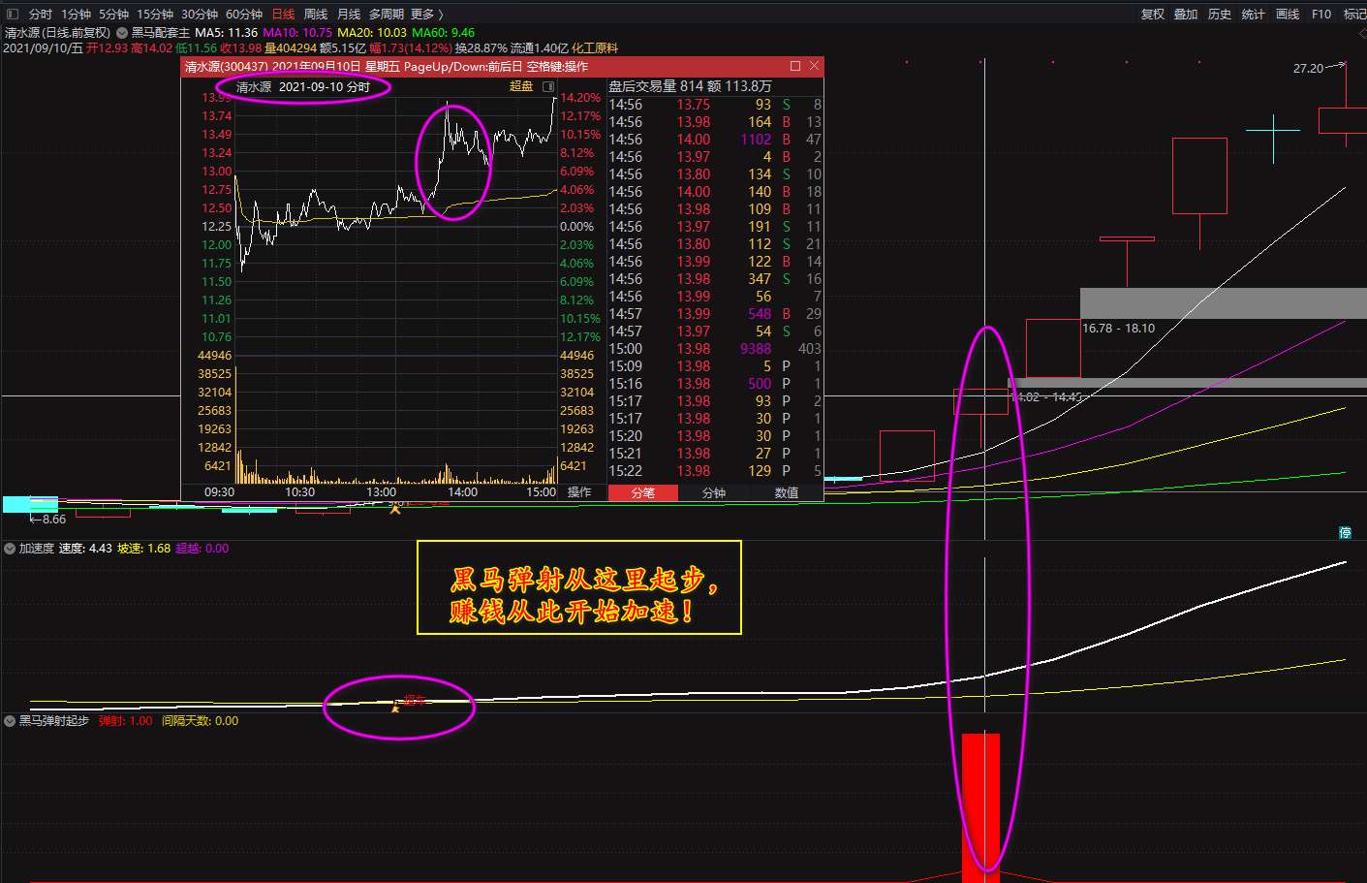This screenshot has height=883, width=1367.
Task: Click the 清水源(日线.前复权) stock title
Action: click(57, 33)
